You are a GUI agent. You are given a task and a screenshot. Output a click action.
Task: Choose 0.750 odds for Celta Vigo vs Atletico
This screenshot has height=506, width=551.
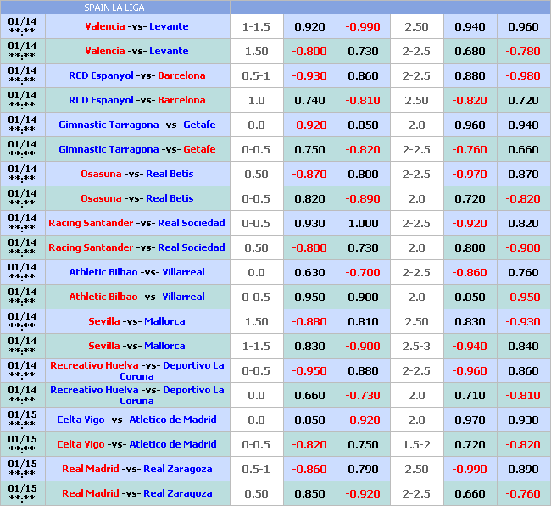click(363, 444)
